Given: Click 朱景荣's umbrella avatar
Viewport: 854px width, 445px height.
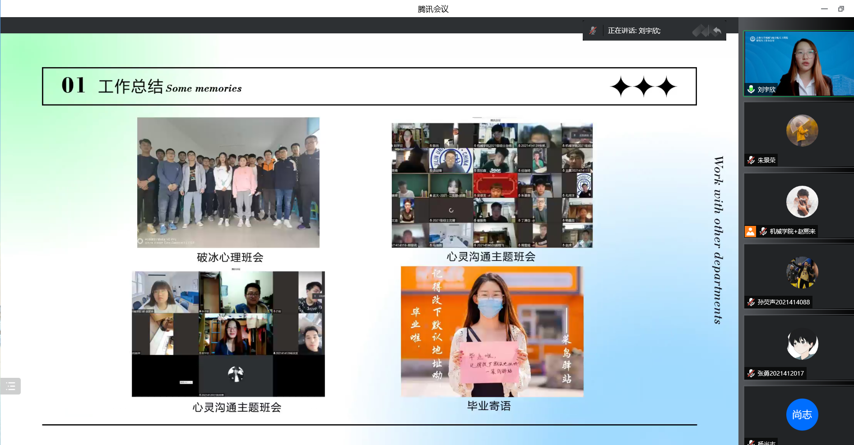Looking at the screenshot, I should click(802, 131).
